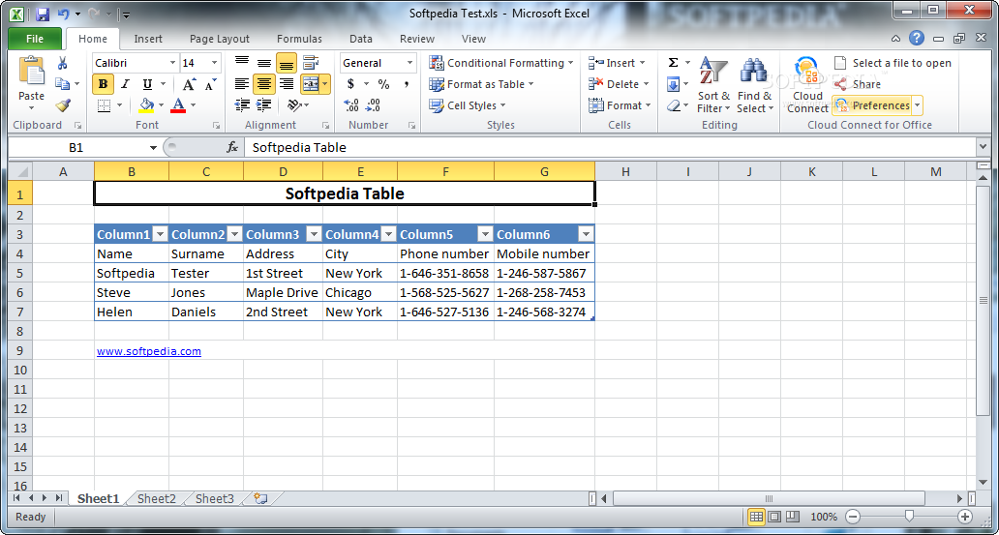Switch to the Formulas tab
This screenshot has width=999, height=535.
coord(299,39)
